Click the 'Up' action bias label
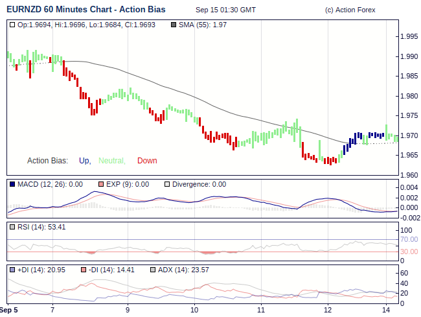 pos(84,161)
